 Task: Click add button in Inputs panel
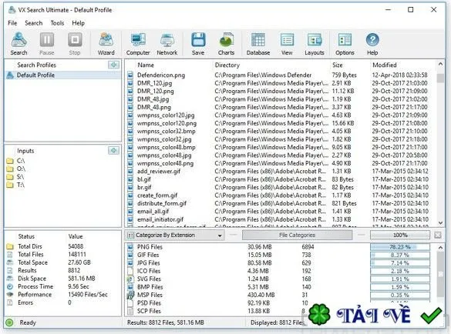point(114,151)
